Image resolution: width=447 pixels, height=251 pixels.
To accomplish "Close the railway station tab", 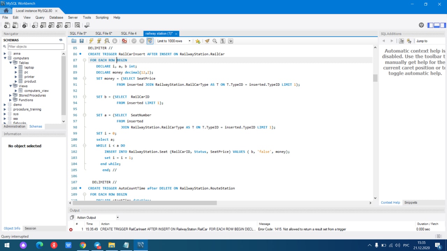I will coord(176,34).
